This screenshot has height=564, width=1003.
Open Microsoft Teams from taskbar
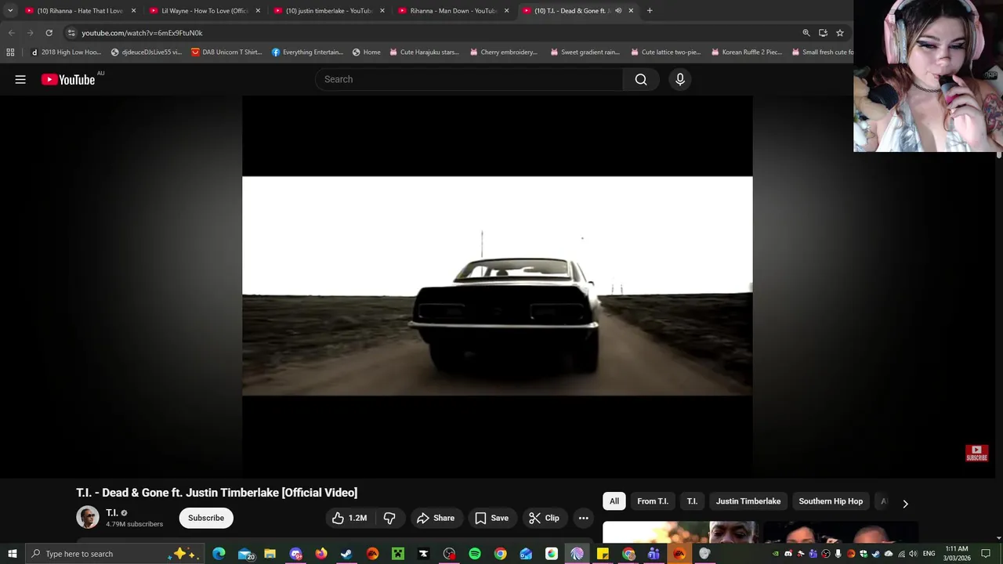click(654, 554)
